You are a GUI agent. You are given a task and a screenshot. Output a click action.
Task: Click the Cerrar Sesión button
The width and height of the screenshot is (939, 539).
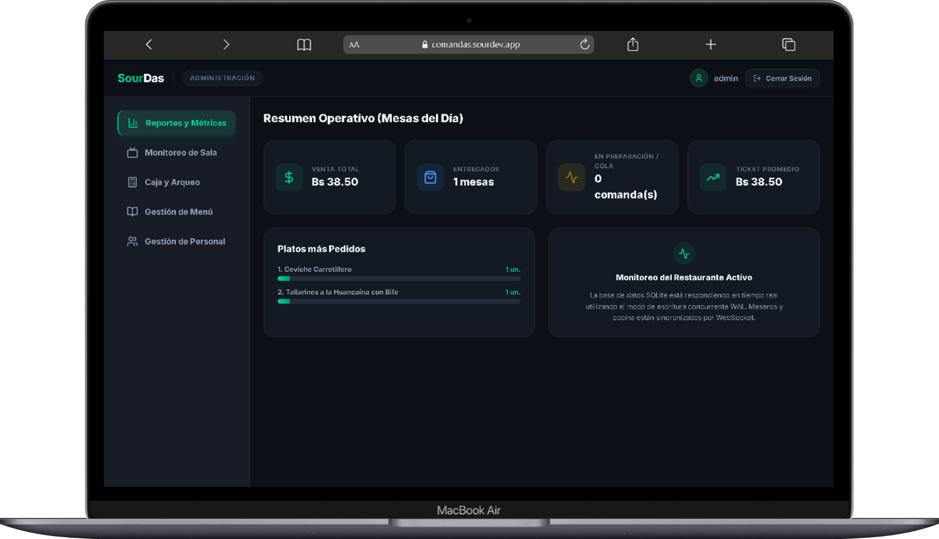click(x=782, y=78)
